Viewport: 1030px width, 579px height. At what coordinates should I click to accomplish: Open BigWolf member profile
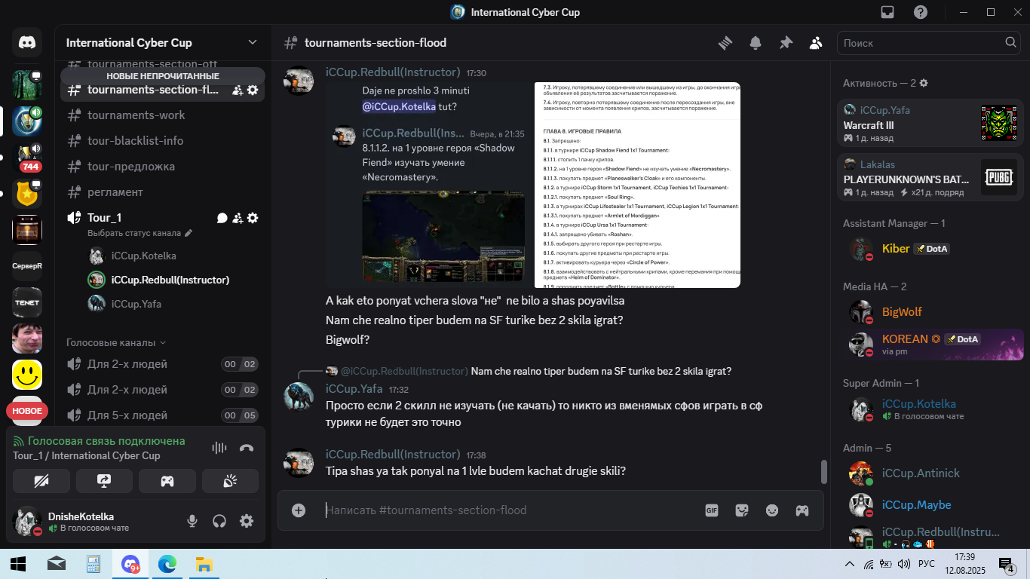tap(930, 312)
